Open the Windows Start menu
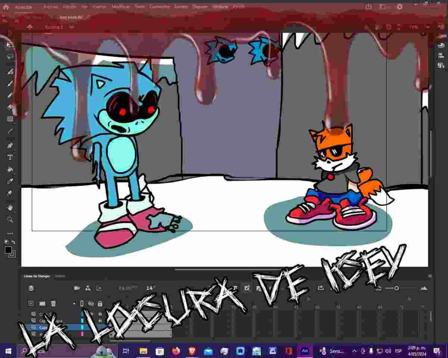This screenshot has width=448, height=358. 8,351
